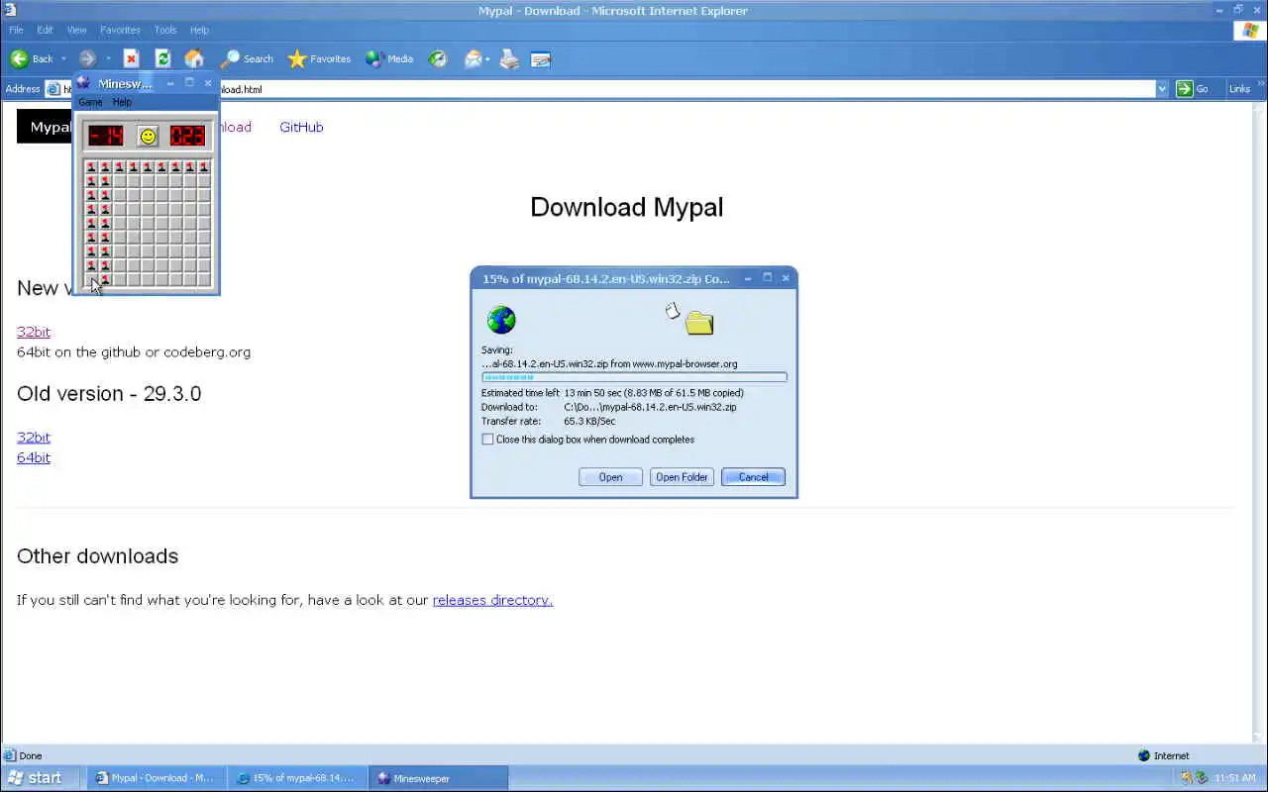Click the Back arrow in Internet Explorer
This screenshot has height=792, width=1268.
click(19, 59)
